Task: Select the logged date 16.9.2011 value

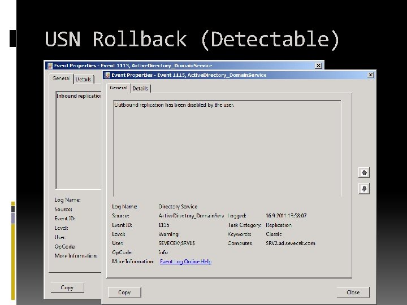Action: [286, 216]
